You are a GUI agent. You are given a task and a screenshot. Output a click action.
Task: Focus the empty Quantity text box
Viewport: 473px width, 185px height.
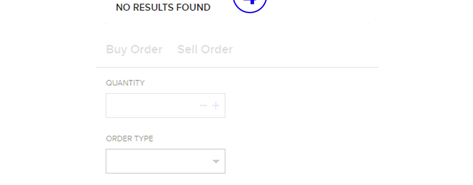pos(151,105)
